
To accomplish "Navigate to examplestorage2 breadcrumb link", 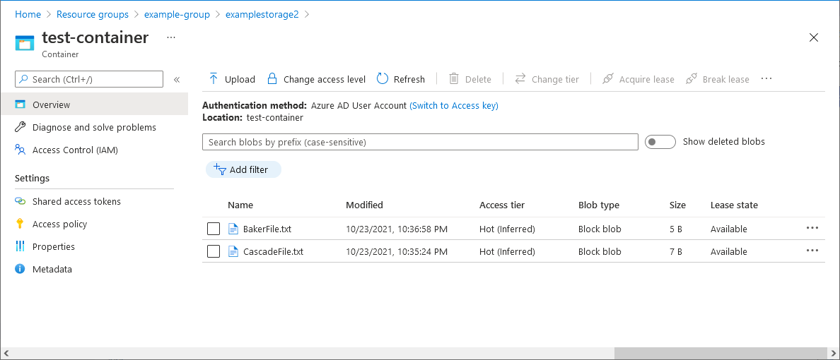I will pos(262,14).
